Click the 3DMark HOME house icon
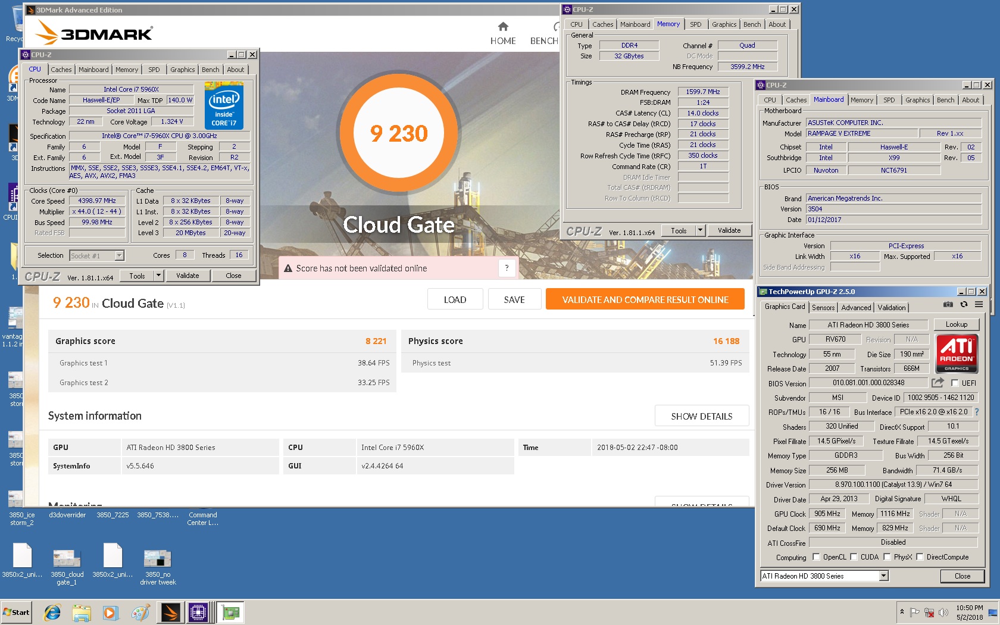 point(503,27)
